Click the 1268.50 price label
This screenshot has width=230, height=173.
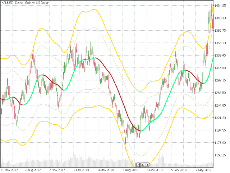(220, 93)
